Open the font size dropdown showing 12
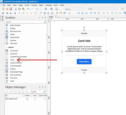Screen dimensions: 126x115 tap(123, 9)
